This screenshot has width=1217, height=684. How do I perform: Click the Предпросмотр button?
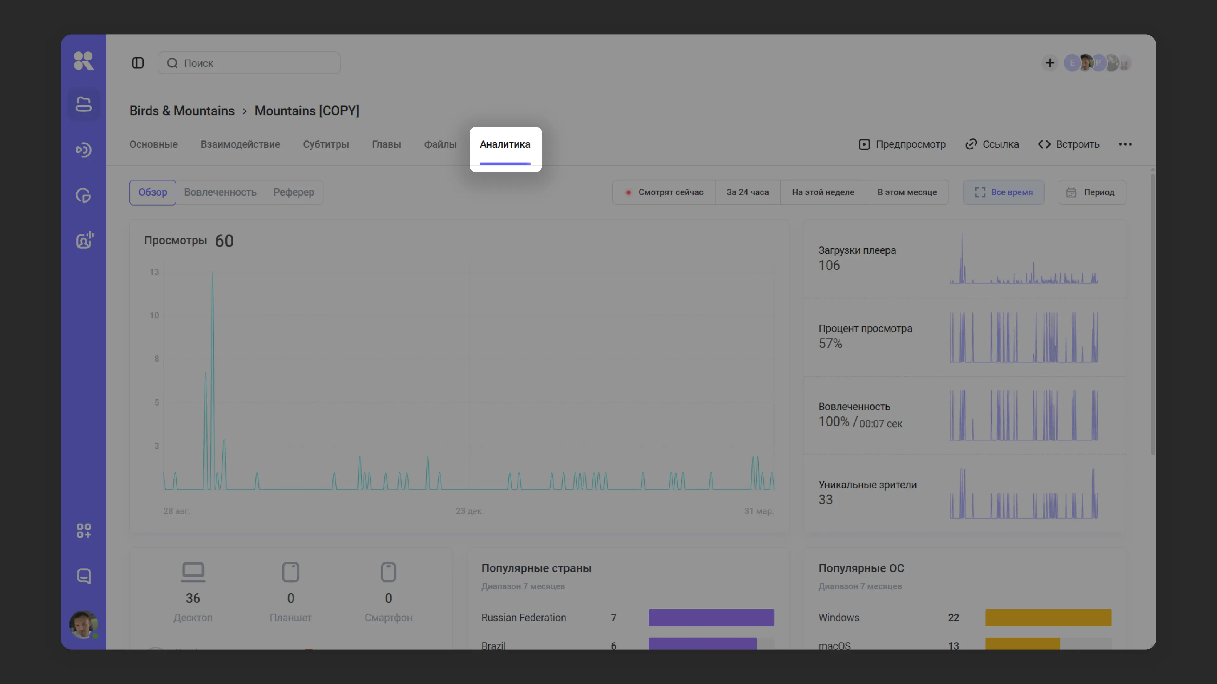click(x=902, y=144)
